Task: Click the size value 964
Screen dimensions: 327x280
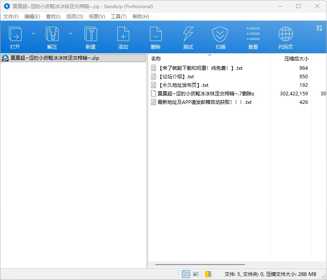Action: point(304,68)
